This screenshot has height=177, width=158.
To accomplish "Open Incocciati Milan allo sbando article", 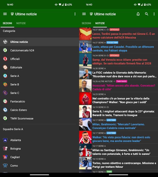I will 118,86.
